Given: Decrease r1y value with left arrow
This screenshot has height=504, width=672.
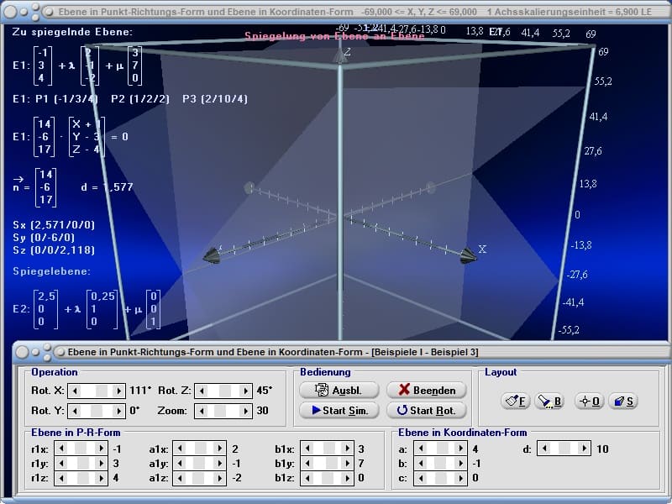Looking at the screenshot, I should click(61, 464).
